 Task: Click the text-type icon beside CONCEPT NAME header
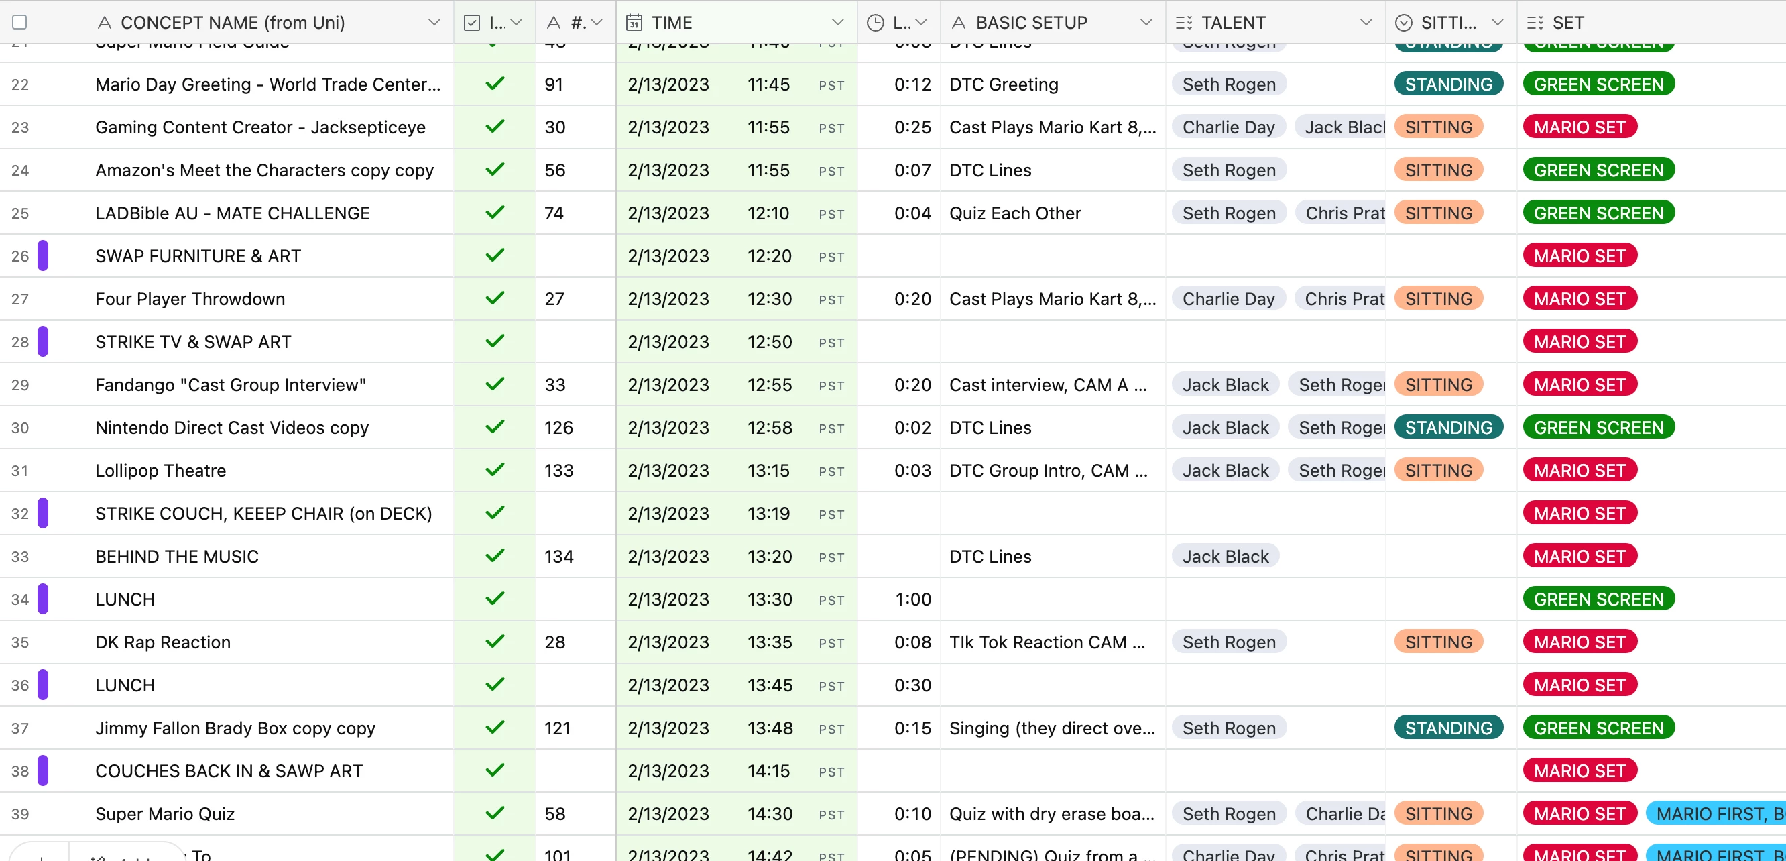pyautogui.click(x=105, y=23)
